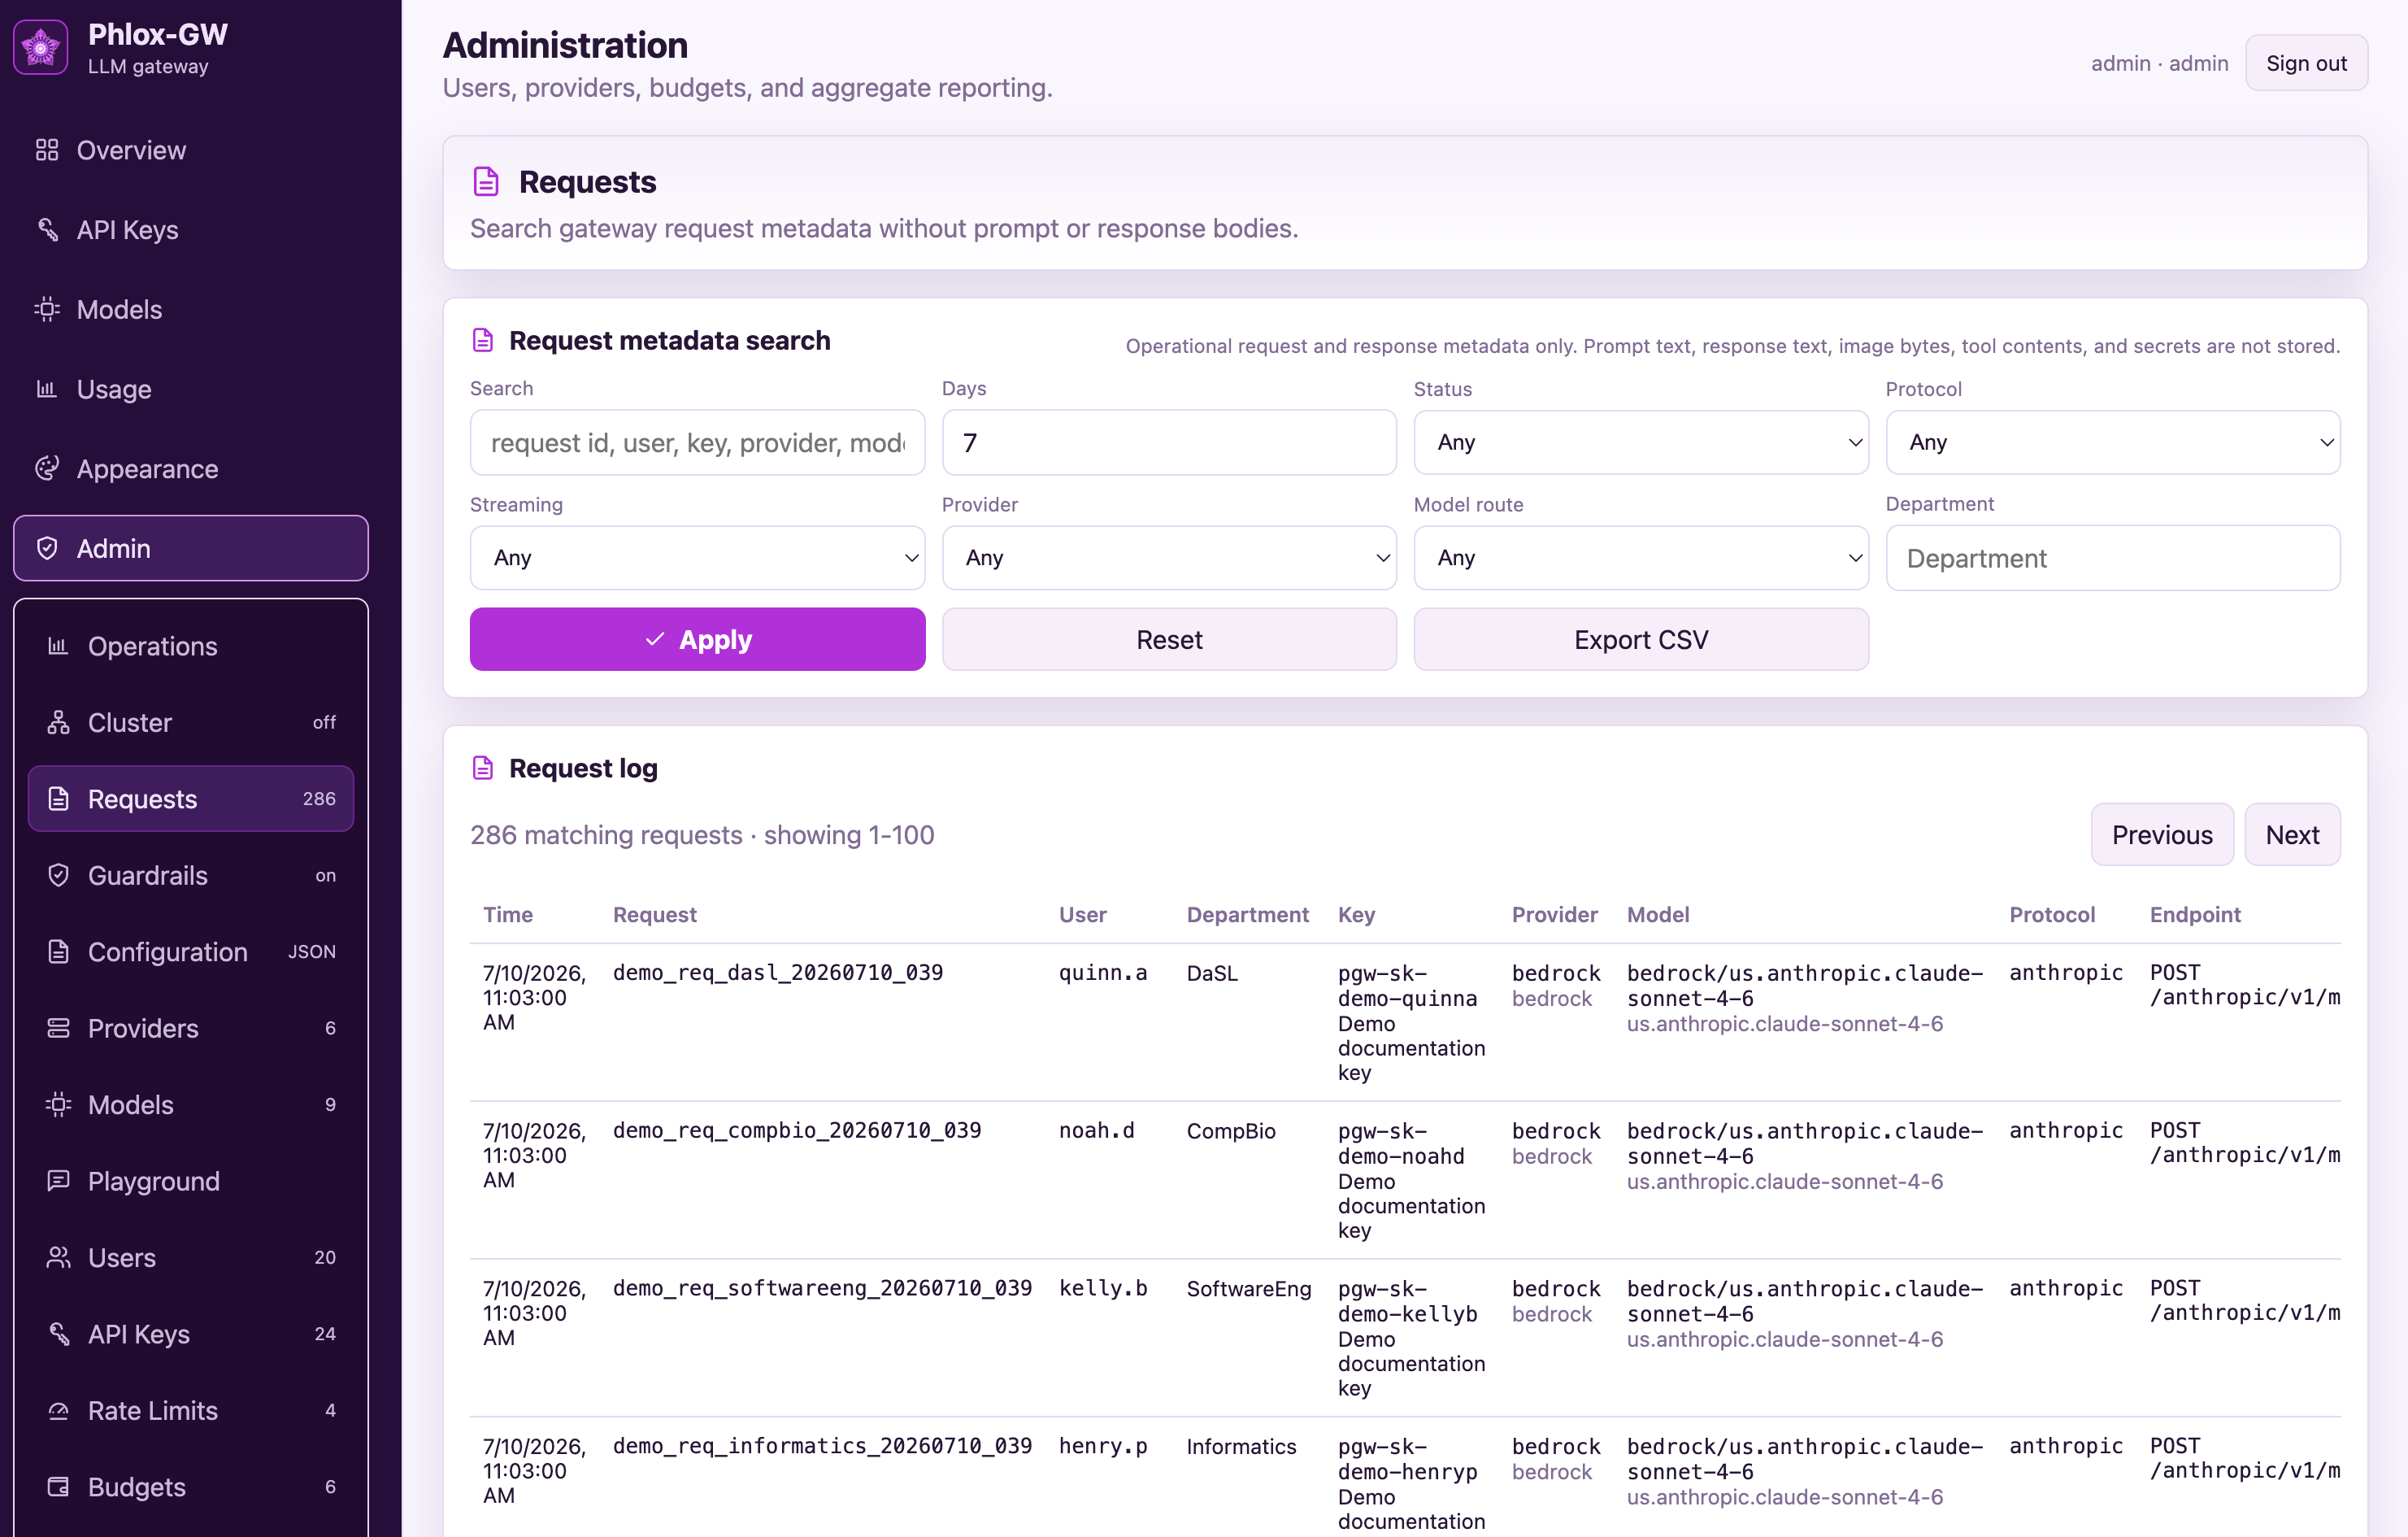
Task: Click the Time column header
Action: pos(508,914)
